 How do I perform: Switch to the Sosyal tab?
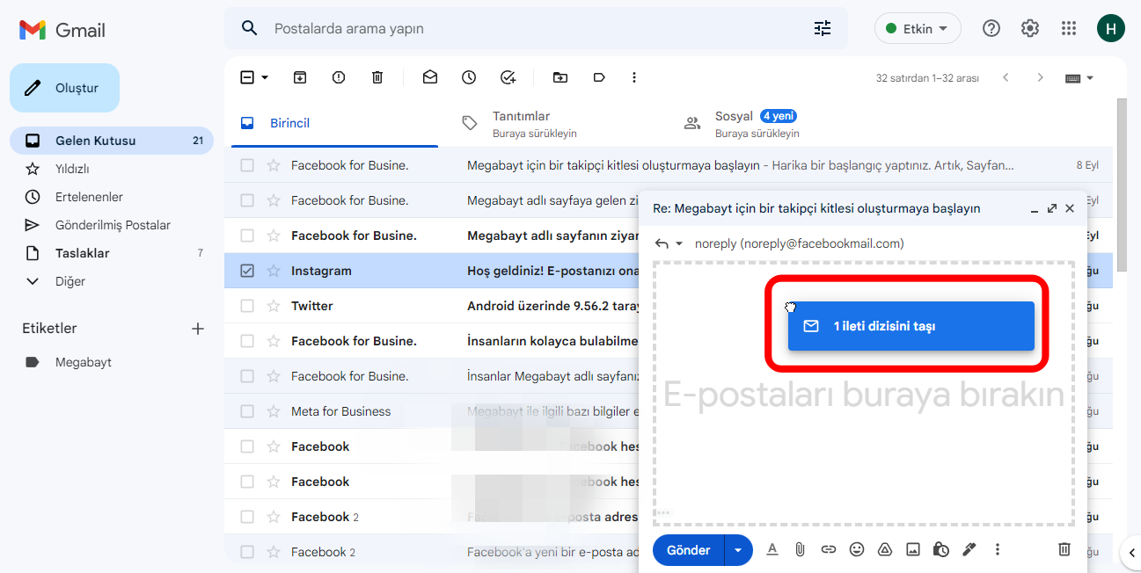tap(734, 123)
